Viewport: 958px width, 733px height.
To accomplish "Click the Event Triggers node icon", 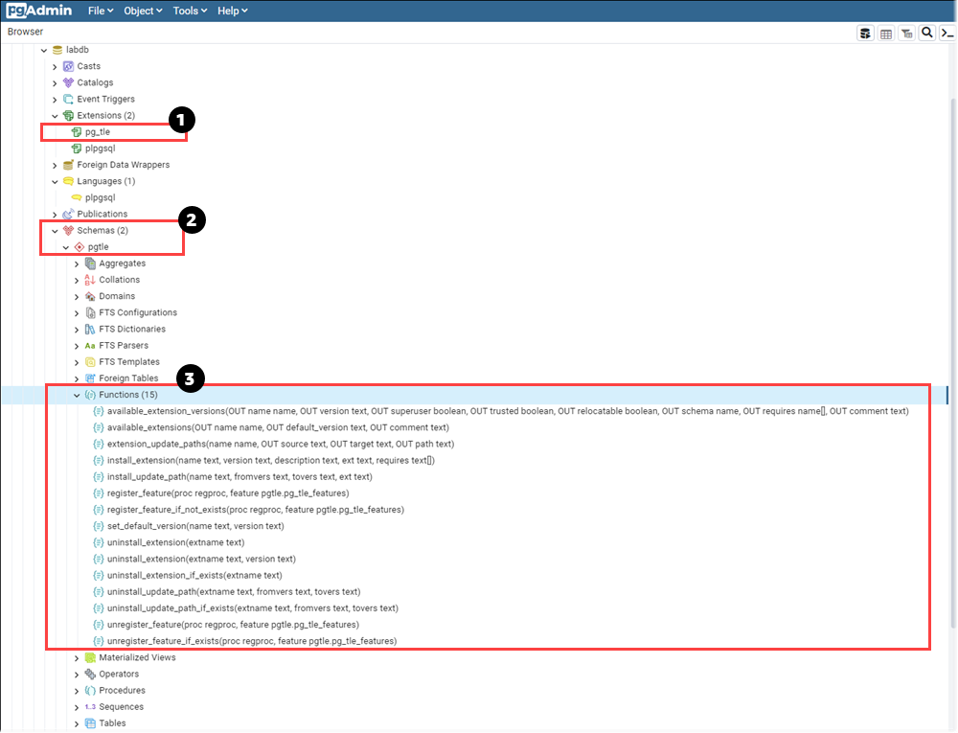I will pos(66,99).
